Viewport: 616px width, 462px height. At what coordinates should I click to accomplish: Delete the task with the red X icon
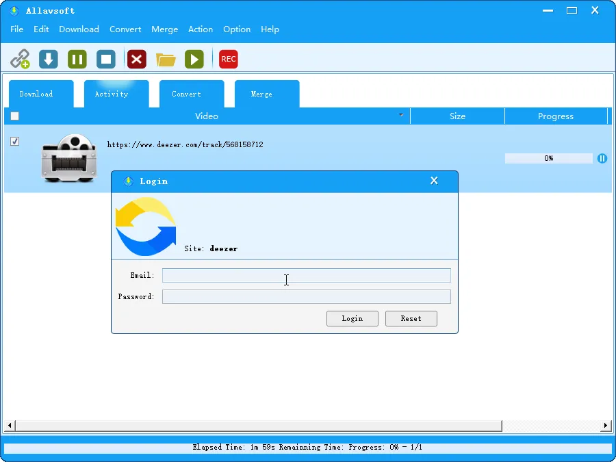(x=137, y=60)
